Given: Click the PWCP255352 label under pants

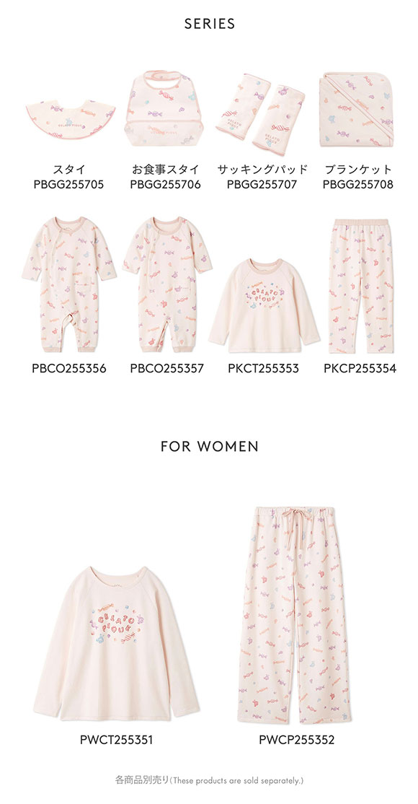Looking at the screenshot, I should (x=297, y=740).
